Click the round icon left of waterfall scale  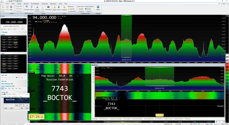[x=29, y=122]
